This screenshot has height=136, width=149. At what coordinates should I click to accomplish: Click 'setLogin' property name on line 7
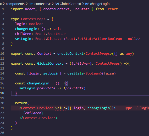pos(23,39)
